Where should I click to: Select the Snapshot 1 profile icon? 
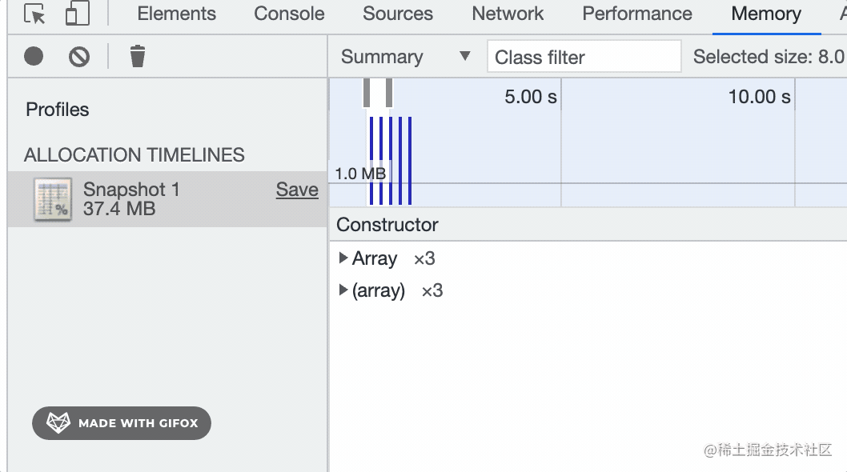point(52,199)
